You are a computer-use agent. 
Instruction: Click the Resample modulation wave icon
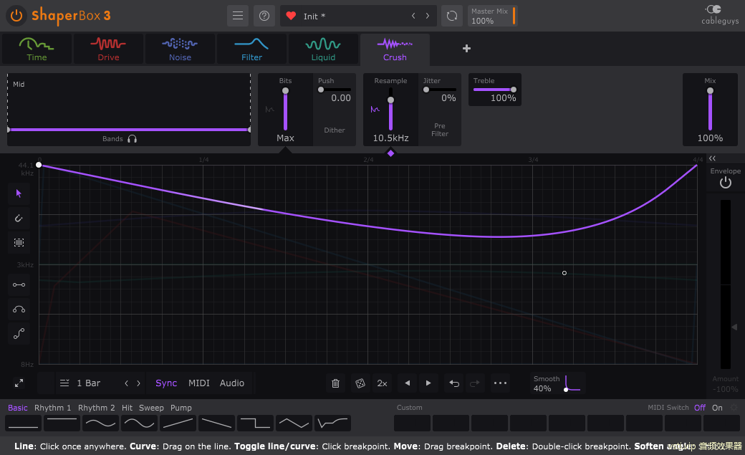point(375,110)
